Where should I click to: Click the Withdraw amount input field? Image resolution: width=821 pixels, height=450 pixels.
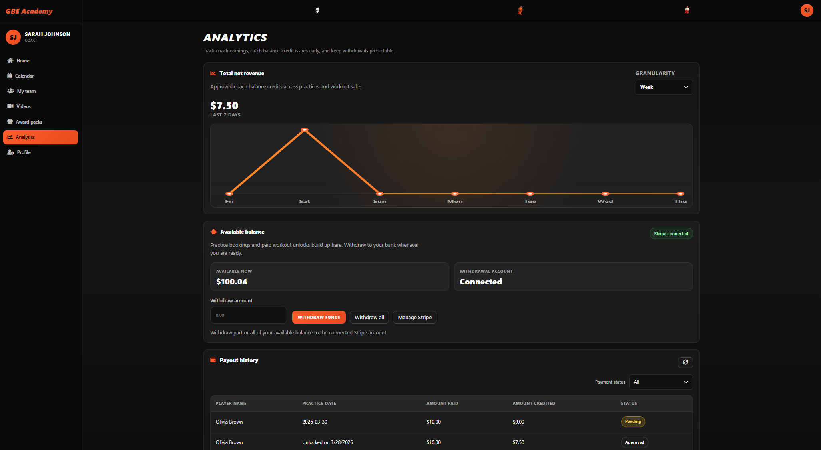(248, 315)
